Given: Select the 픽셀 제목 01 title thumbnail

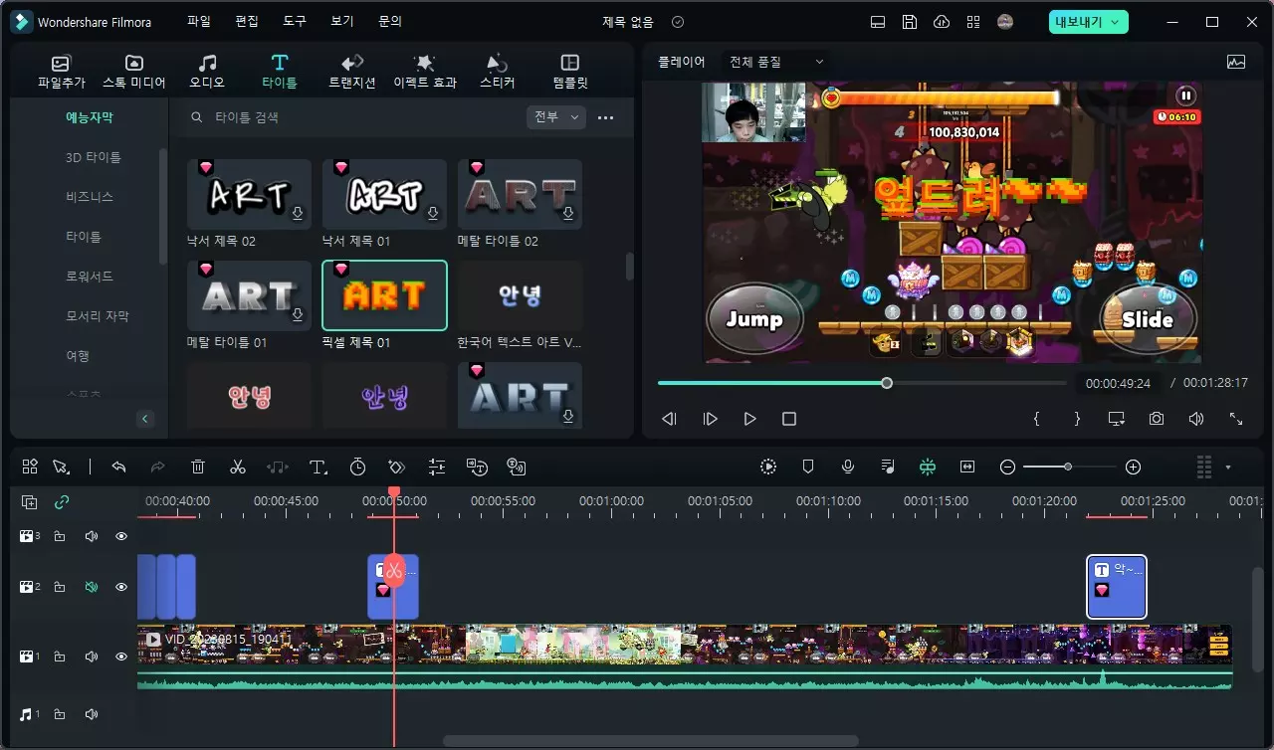Looking at the screenshot, I should pyautogui.click(x=384, y=295).
